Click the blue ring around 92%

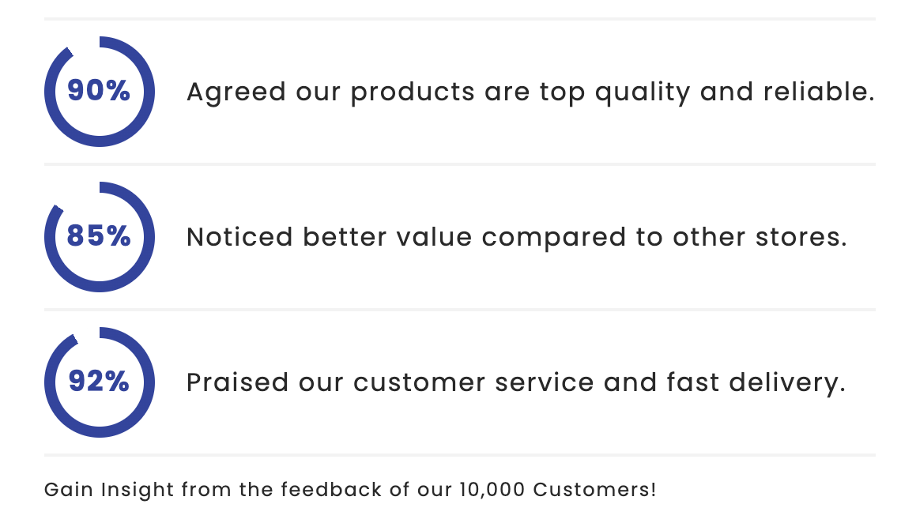100,432
